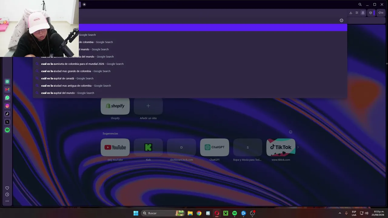
Task: Open ChatGPT in the browser sidebar
Action: [x=7, y=81]
